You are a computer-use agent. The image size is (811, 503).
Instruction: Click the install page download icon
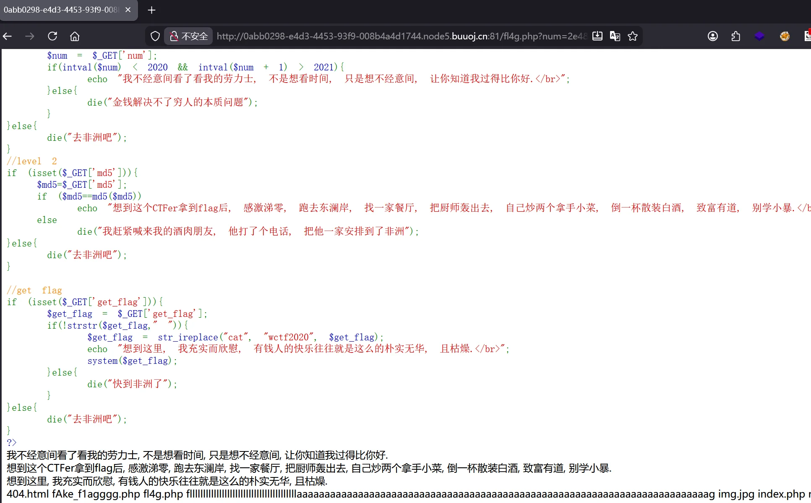pyautogui.click(x=597, y=36)
